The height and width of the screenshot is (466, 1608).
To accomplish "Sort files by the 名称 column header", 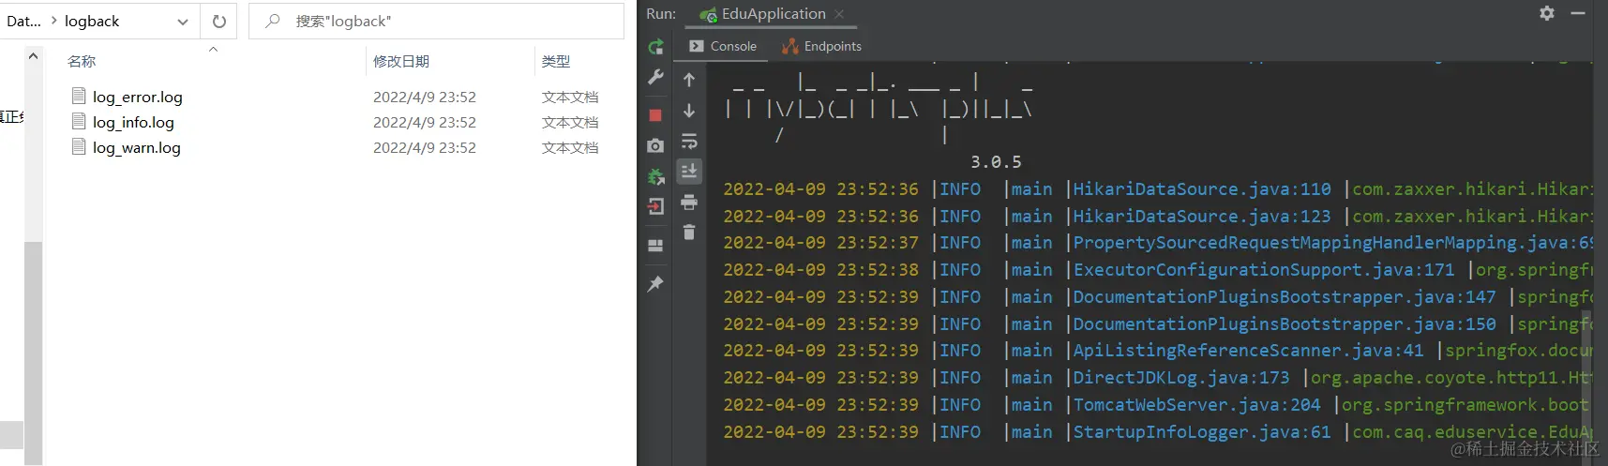I will [82, 61].
